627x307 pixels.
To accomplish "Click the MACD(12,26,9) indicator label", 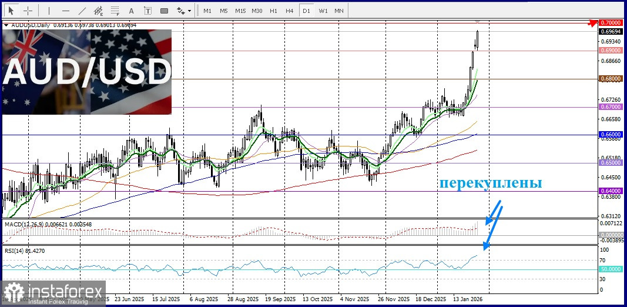I will click(x=24, y=225).
